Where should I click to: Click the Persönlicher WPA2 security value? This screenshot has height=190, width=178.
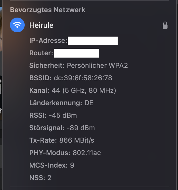tap(97, 66)
